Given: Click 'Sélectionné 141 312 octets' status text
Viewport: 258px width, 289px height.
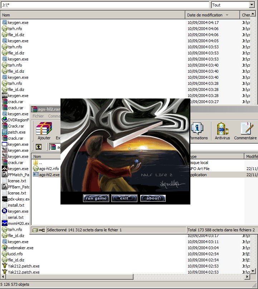Looking at the screenshot, I should pos(84,230).
